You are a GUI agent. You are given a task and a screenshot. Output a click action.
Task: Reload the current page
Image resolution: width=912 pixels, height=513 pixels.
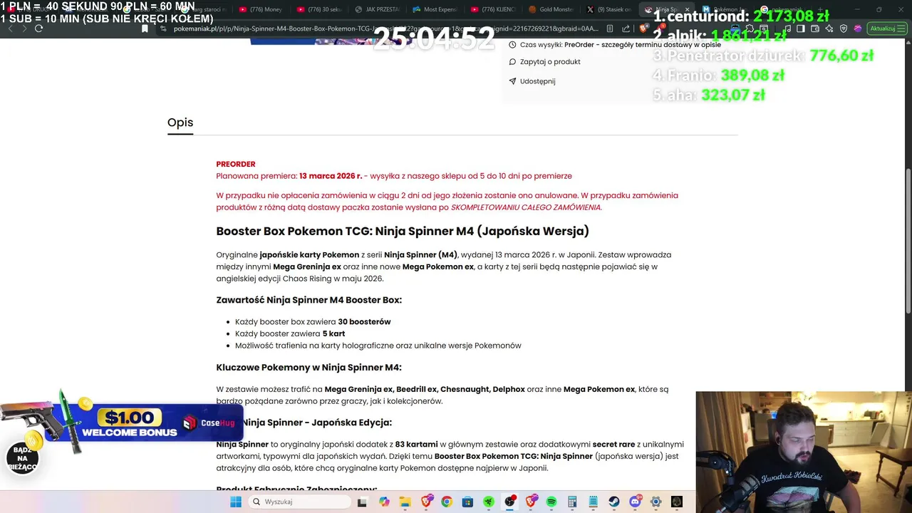[38, 28]
